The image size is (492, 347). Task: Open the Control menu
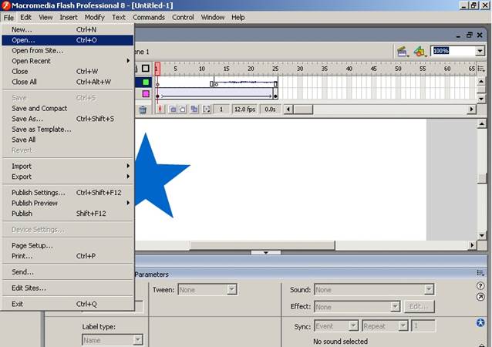coord(183,18)
